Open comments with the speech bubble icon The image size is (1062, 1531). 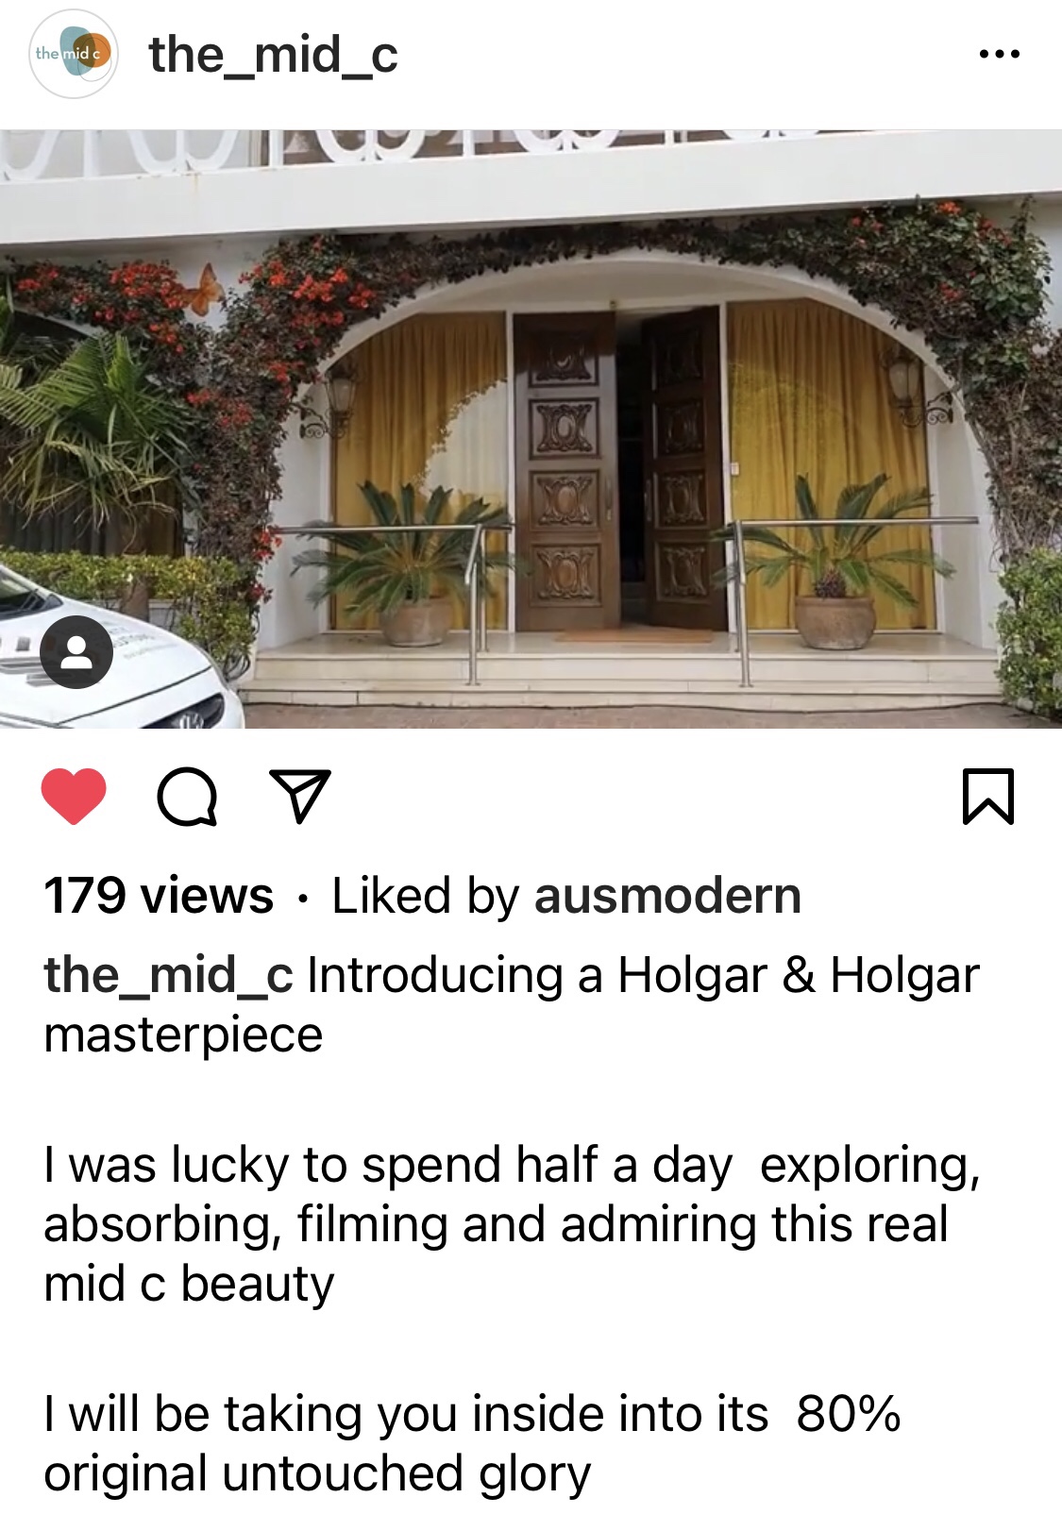click(x=187, y=798)
